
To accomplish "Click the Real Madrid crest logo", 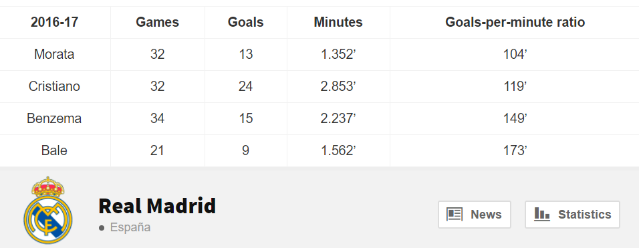I will click(47, 210).
